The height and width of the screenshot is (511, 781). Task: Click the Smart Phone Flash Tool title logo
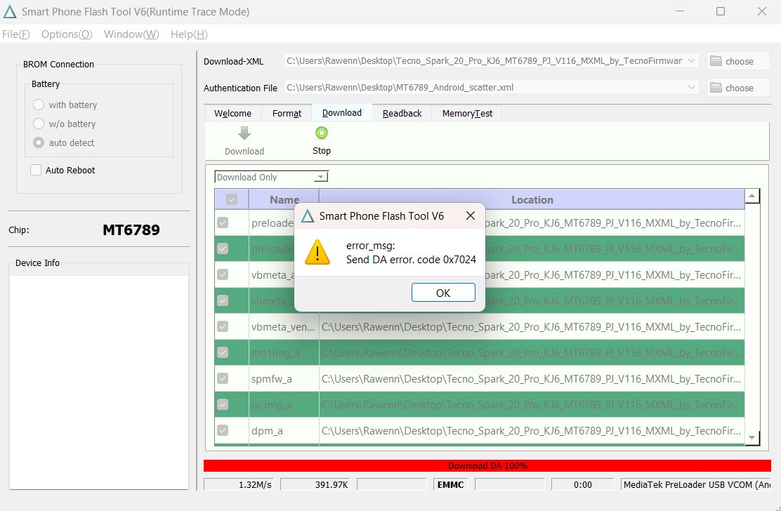10,11
